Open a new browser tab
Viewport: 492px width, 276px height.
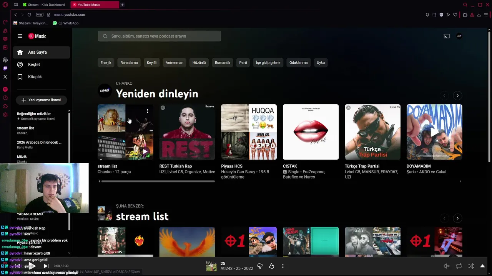122,5
